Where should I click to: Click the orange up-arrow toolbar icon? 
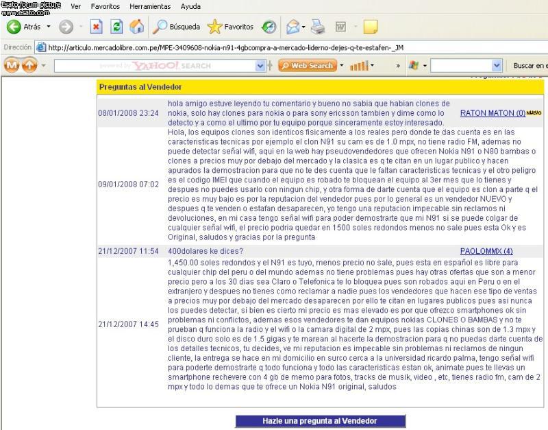pos(29,65)
